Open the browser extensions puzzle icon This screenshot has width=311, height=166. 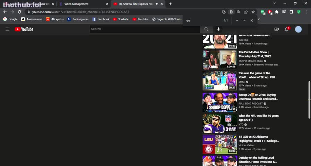(x=277, y=12)
